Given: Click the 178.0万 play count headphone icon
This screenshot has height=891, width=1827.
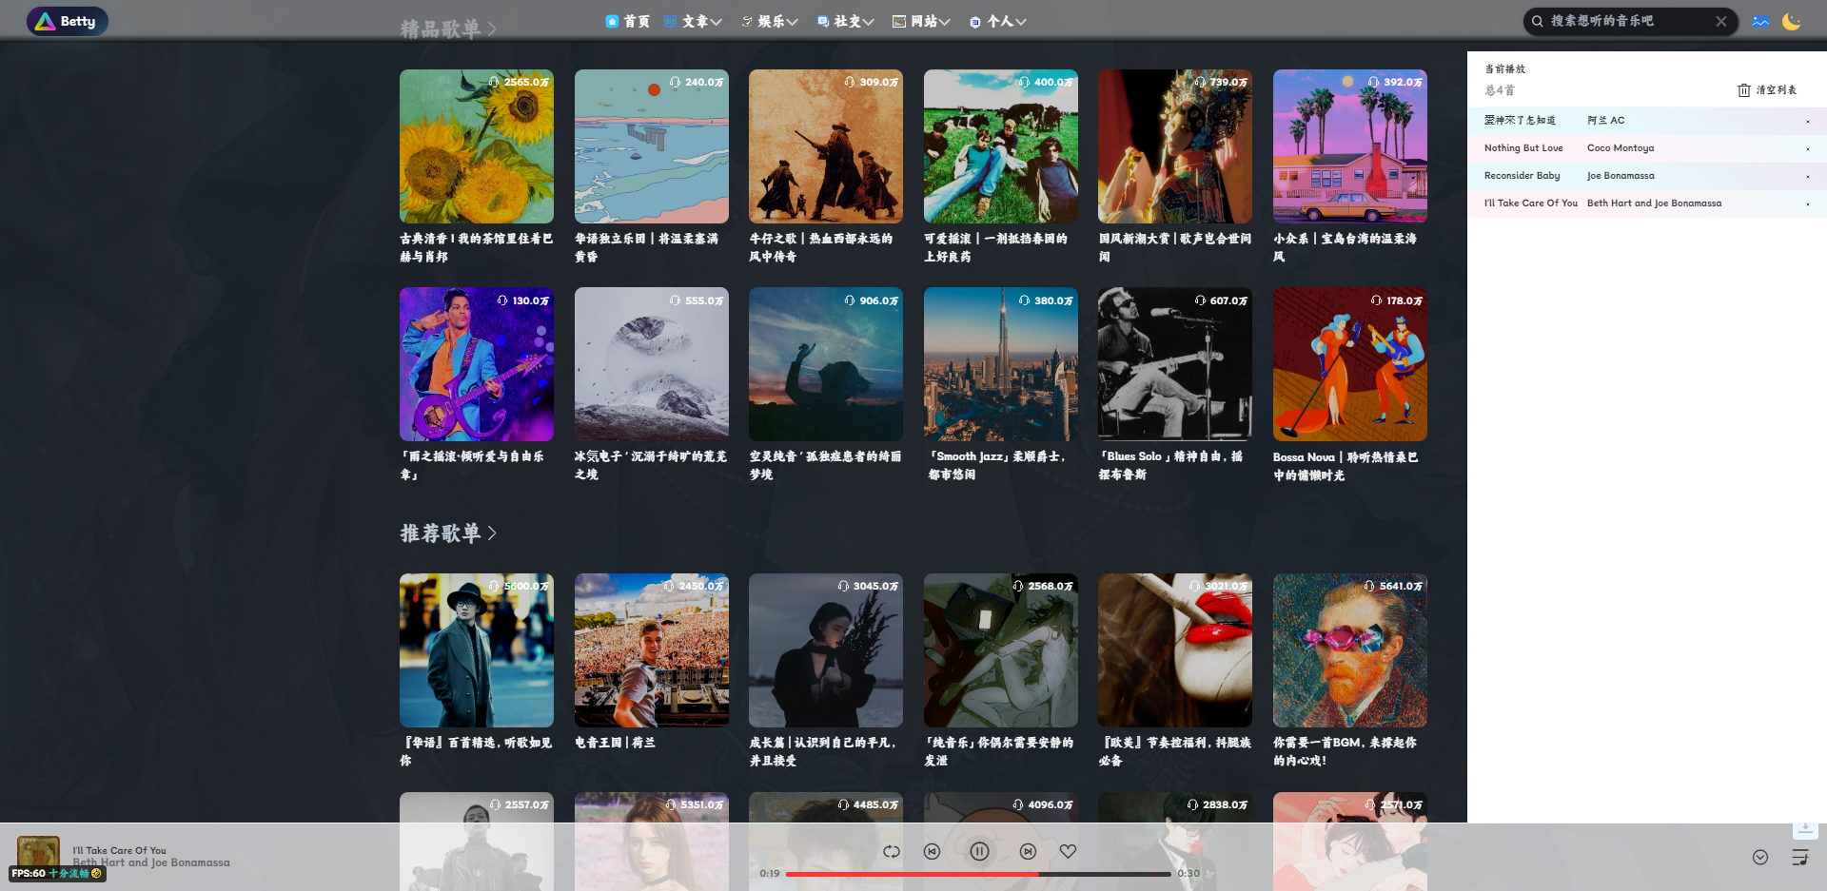Looking at the screenshot, I should click(x=1376, y=300).
